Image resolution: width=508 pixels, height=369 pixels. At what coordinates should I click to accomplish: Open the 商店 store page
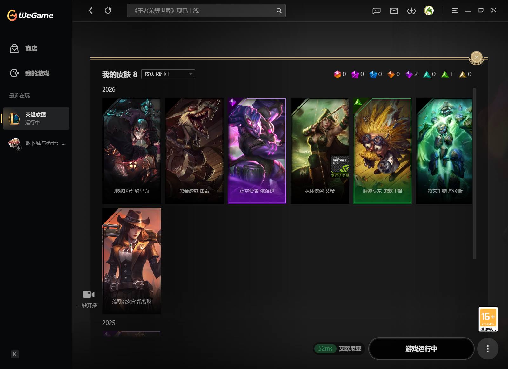(24, 49)
